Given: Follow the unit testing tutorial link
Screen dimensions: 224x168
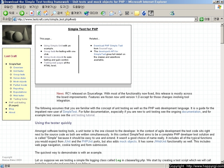Looking at the screenshot, I should click(x=83, y=115).
